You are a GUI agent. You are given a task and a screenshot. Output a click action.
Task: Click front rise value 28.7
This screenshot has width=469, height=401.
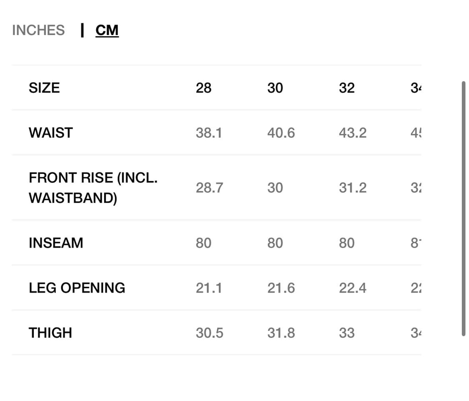(x=209, y=188)
